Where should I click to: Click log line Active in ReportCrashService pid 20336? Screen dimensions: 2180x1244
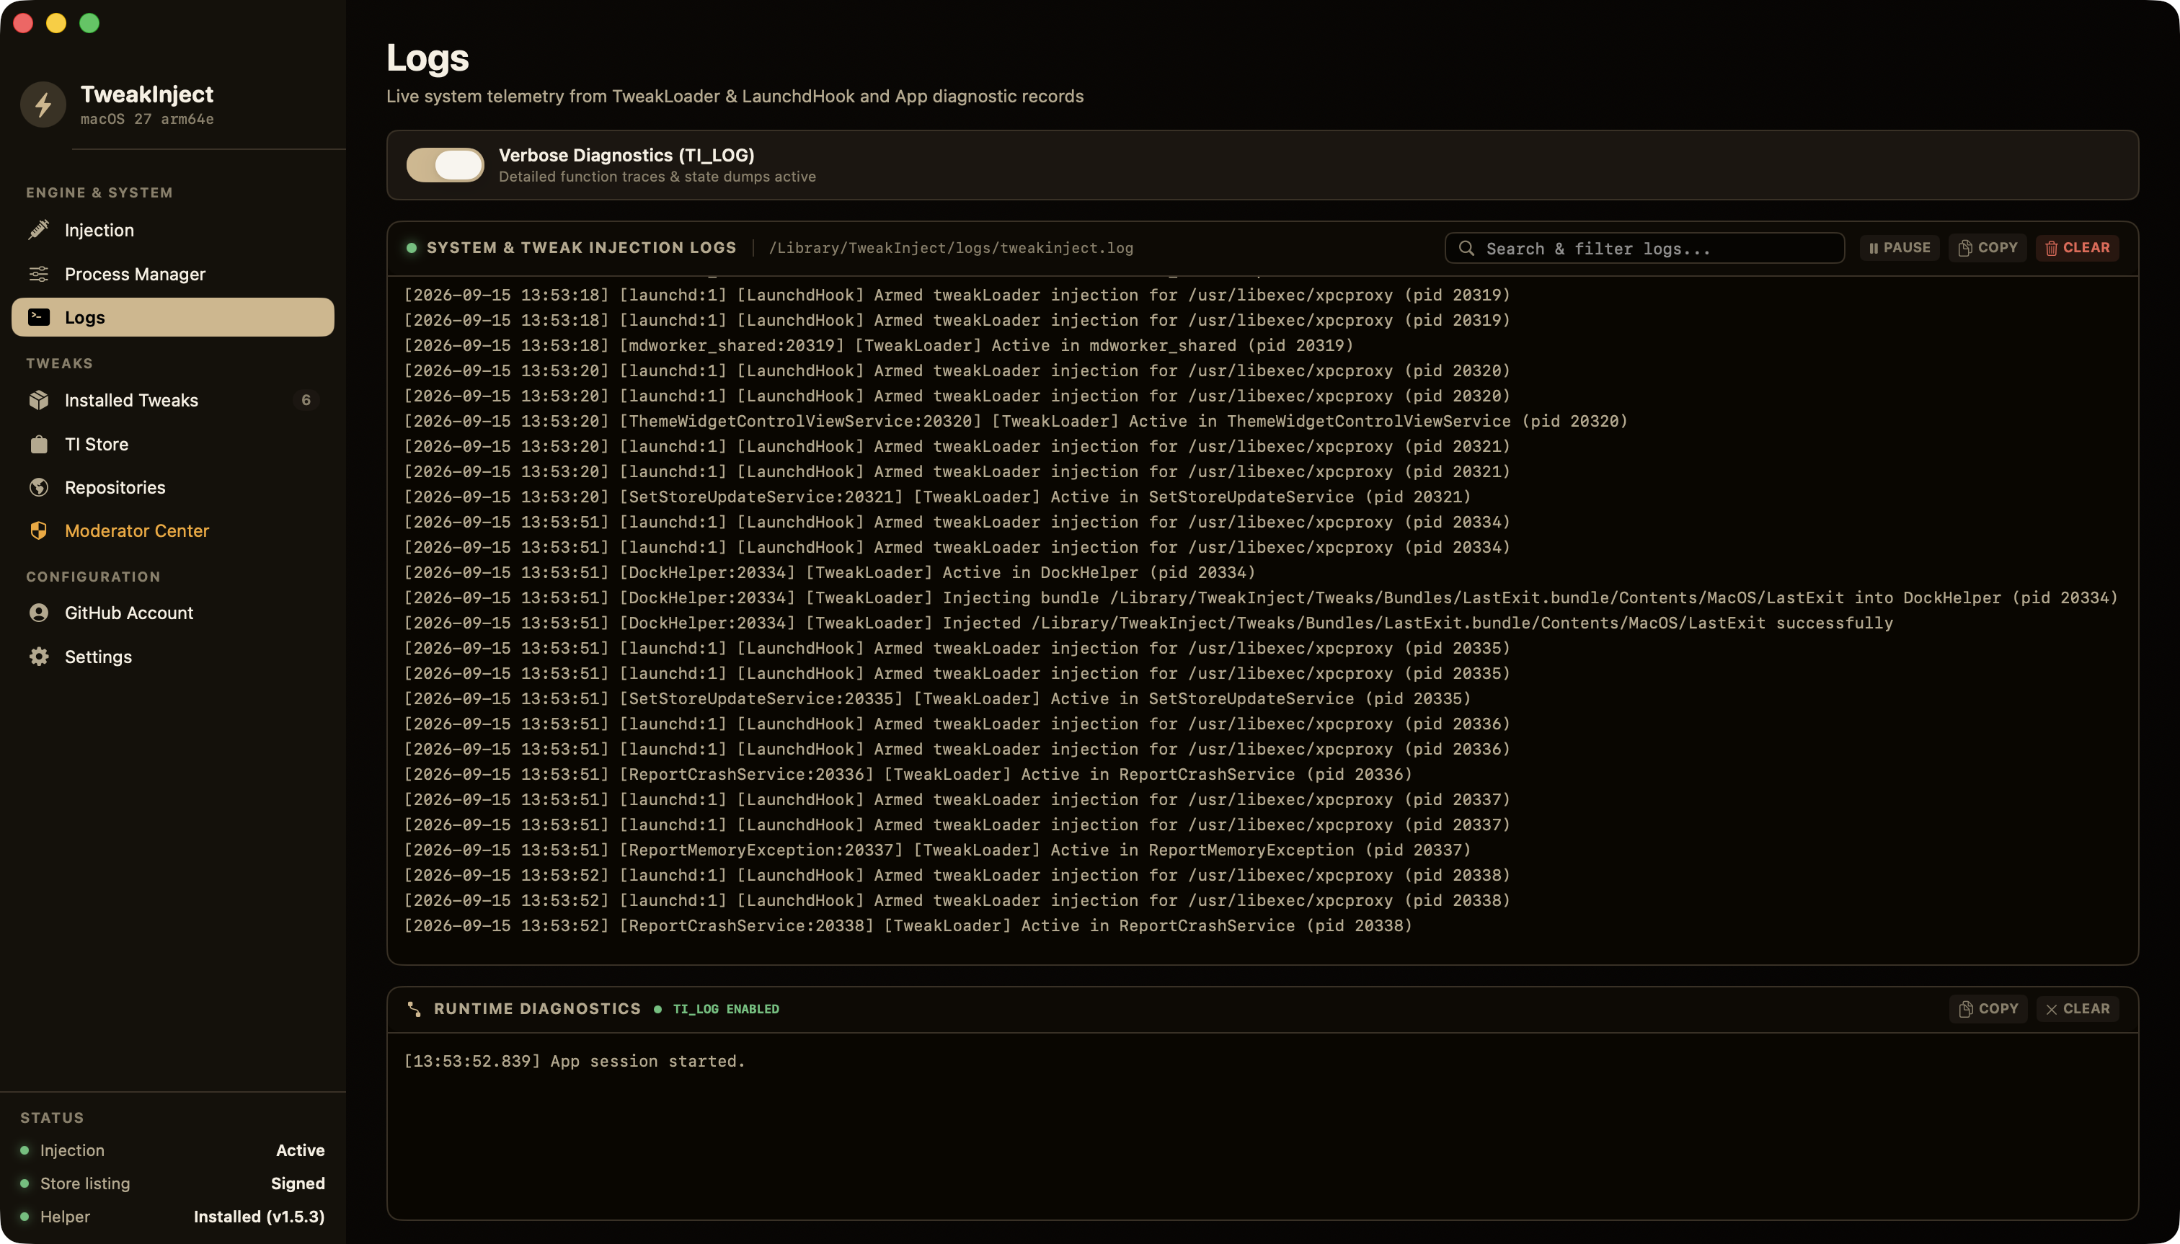pos(908,774)
